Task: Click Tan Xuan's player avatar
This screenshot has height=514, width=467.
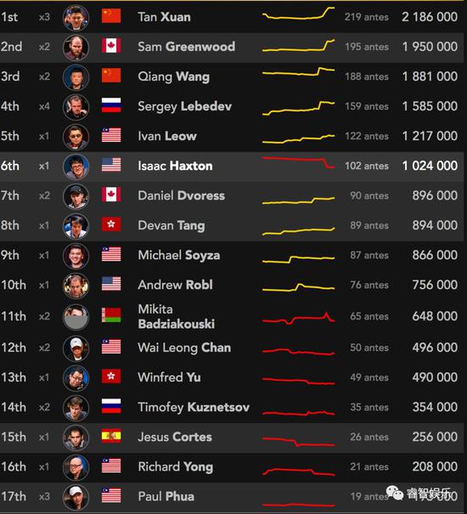Action: coord(76,18)
